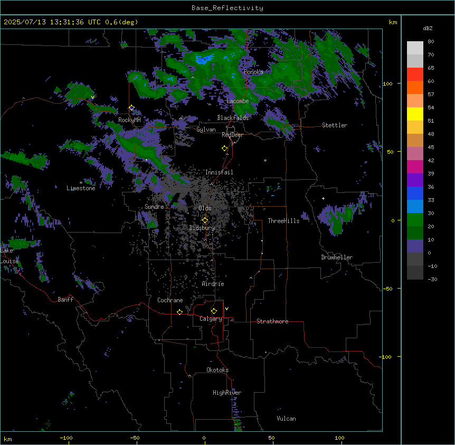Select the dark gray -10 dBZ legend swatch
Viewport: 455px width, 445px height.
(x=415, y=273)
